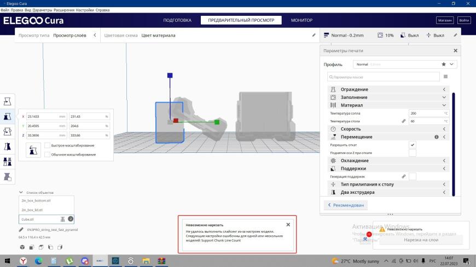
Task: Open the Расширения menu
Action: 64,10
